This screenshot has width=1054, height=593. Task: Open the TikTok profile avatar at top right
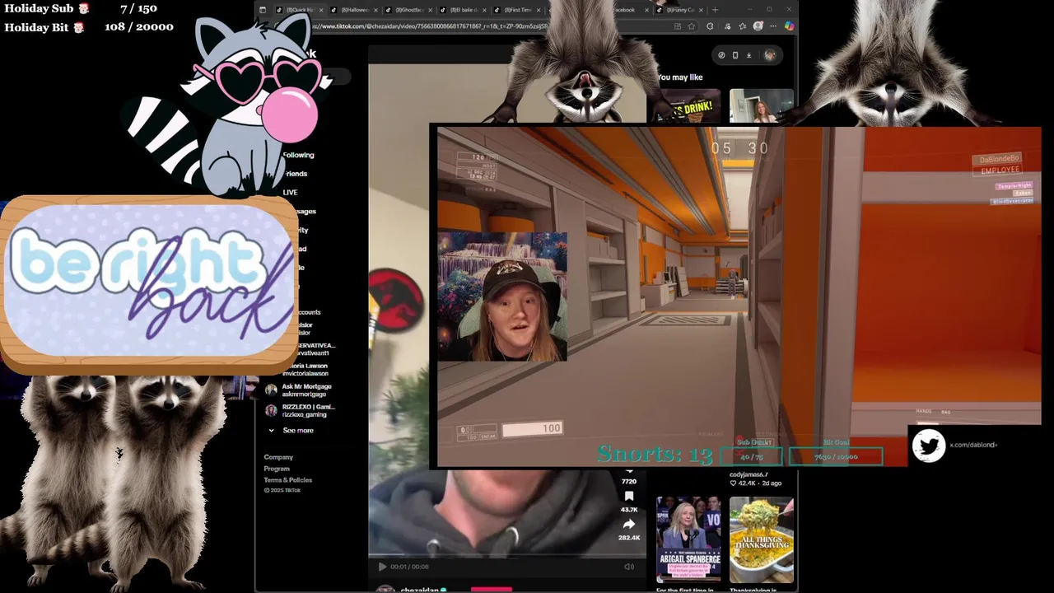[770, 55]
